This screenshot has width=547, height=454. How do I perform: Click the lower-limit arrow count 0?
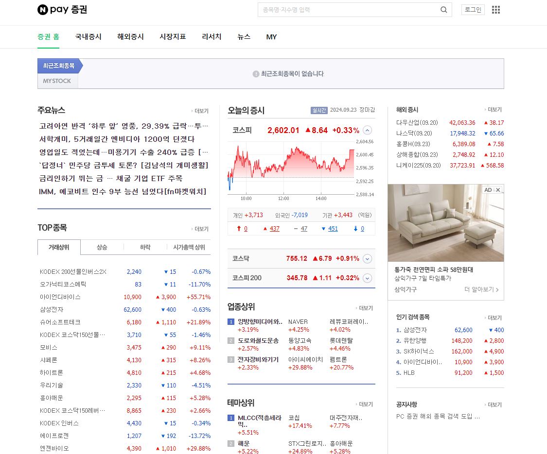[x=362, y=229]
